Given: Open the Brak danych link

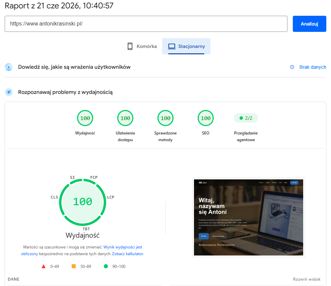Looking at the screenshot, I should [313, 67].
